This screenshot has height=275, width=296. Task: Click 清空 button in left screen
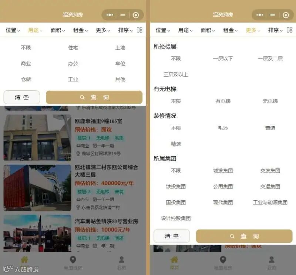[22, 97]
